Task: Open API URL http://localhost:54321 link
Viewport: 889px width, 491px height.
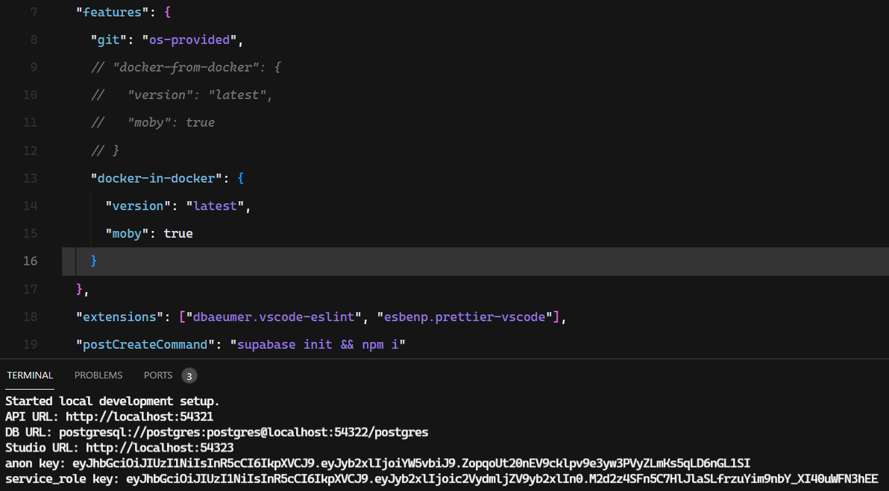Action: tap(139, 416)
